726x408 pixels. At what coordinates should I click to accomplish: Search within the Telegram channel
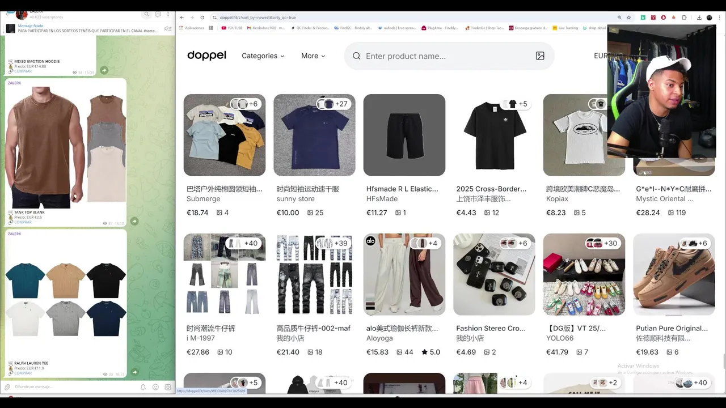[x=147, y=14]
